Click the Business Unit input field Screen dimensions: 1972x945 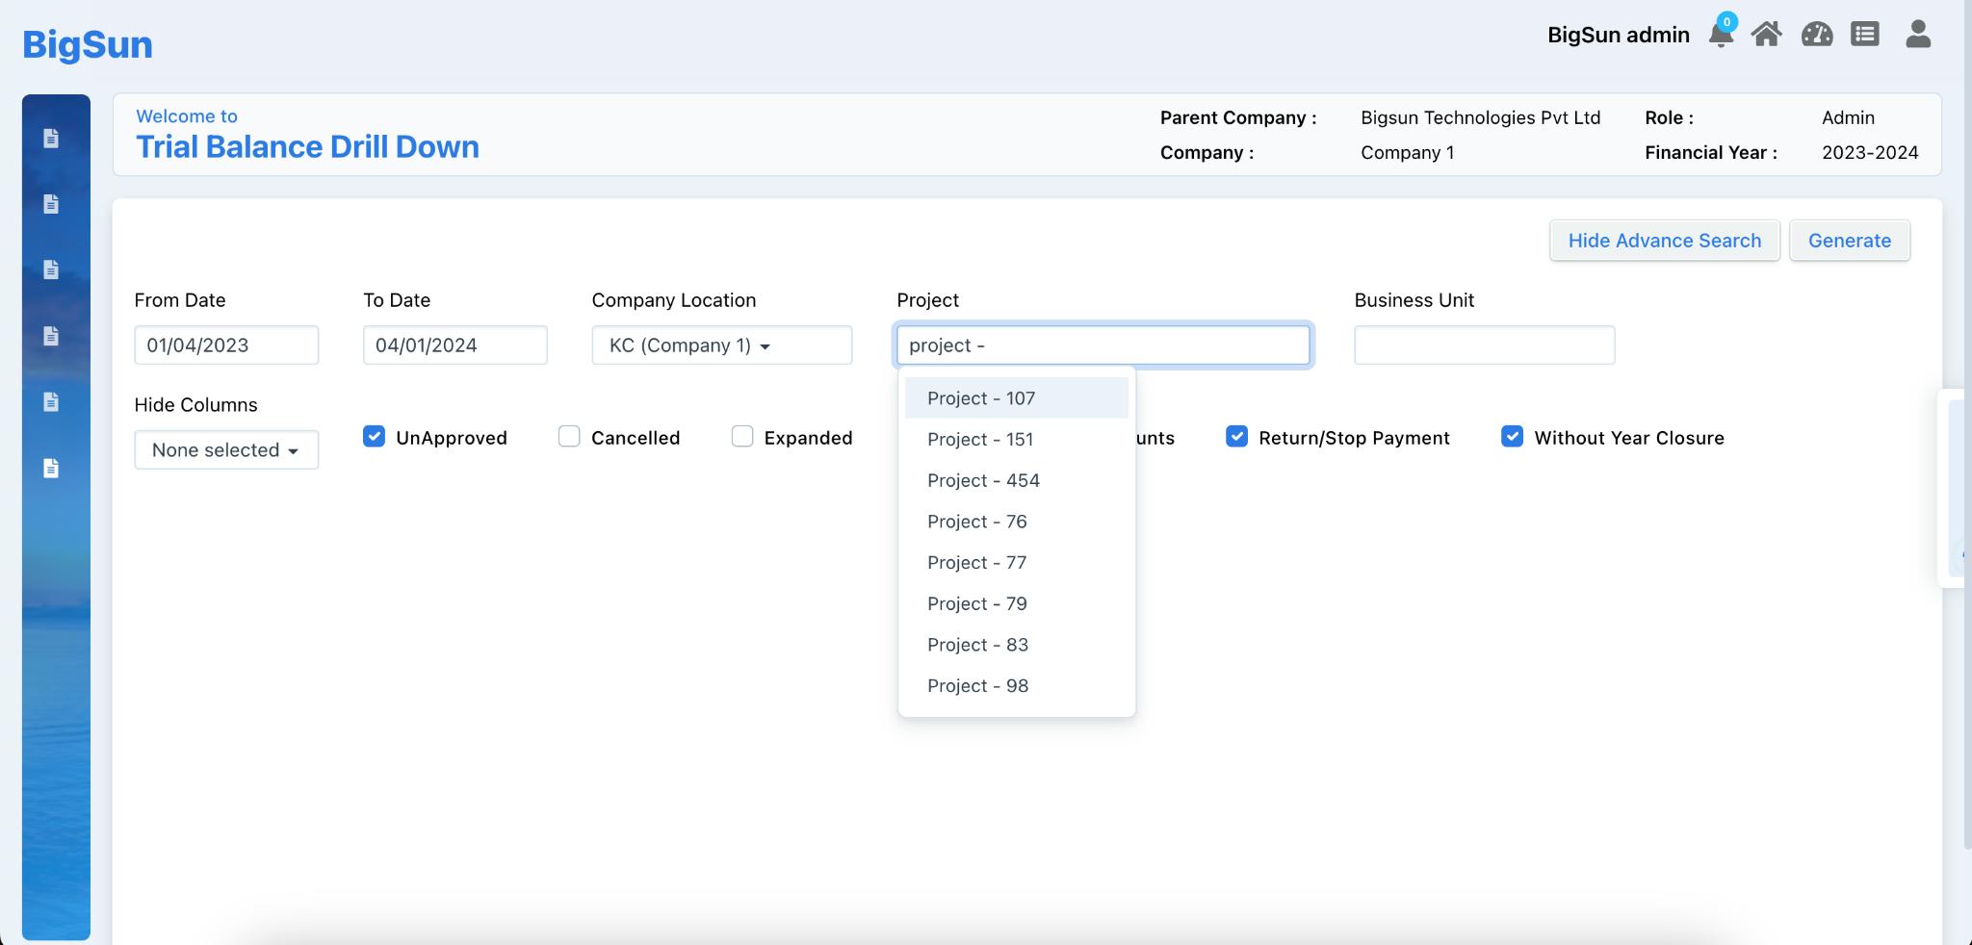click(1485, 345)
